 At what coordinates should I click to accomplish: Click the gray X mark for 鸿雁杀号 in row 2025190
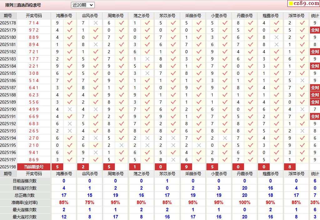point(70,110)
